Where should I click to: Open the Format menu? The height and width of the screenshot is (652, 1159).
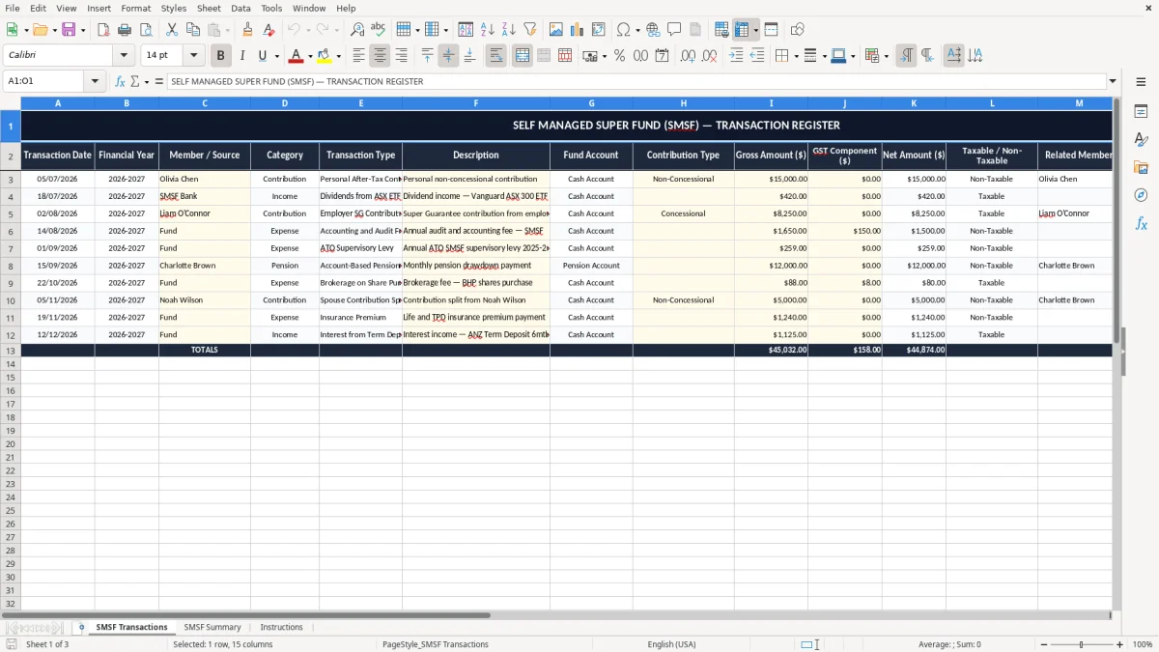click(x=136, y=8)
